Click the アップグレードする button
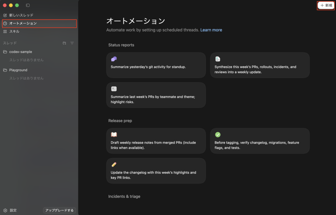336x215 pixels. (60, 210)
